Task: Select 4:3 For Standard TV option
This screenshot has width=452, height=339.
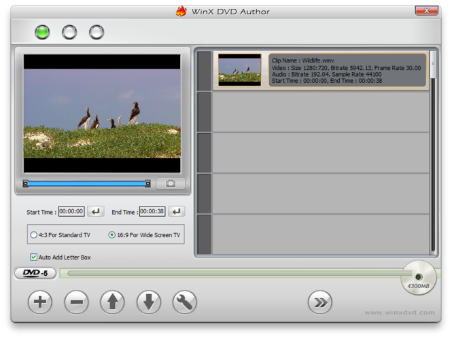Action: pyautogui.click(x=60, y=235)
